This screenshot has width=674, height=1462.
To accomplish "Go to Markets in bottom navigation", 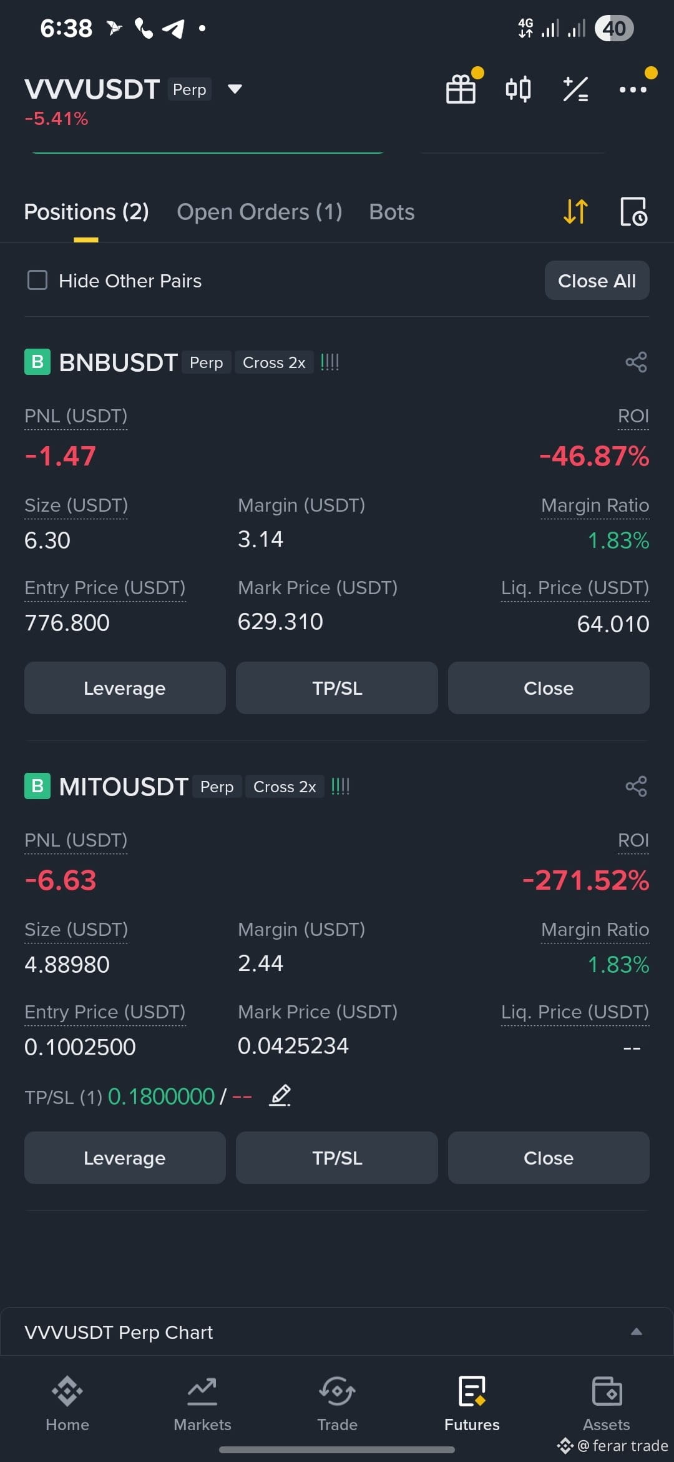I will 202,1404.
